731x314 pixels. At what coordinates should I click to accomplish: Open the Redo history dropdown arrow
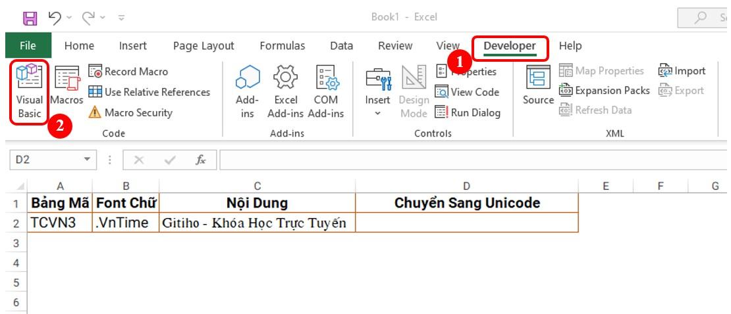(x=103, y=18)
